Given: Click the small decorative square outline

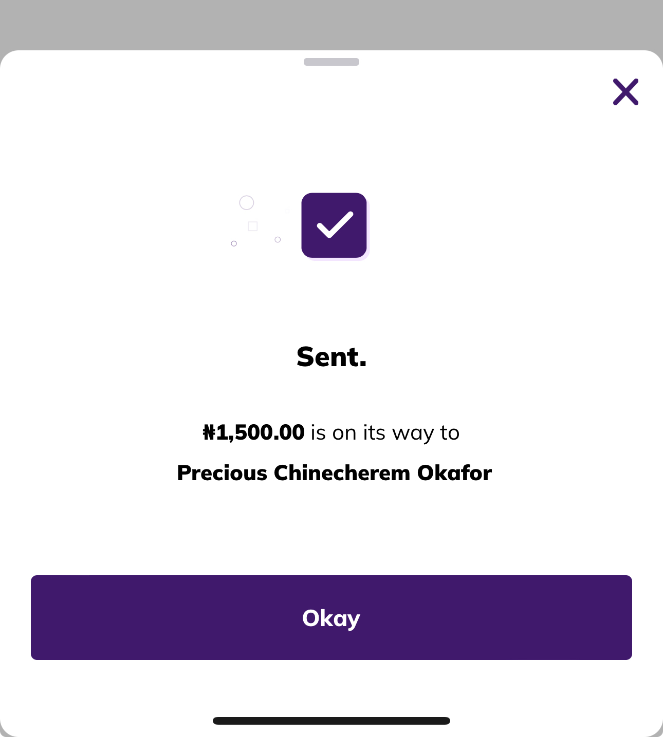Looking at the screenshot, I should point(253,226).
